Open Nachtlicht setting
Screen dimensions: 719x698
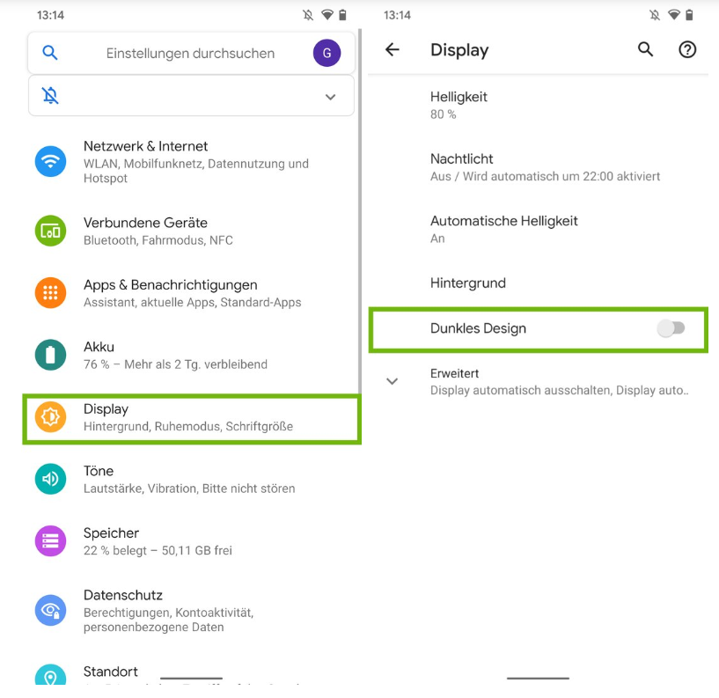click(x=538, y=167)
